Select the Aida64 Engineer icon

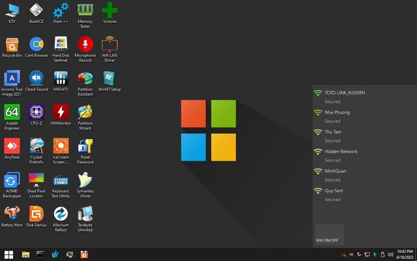click(12, 117)
